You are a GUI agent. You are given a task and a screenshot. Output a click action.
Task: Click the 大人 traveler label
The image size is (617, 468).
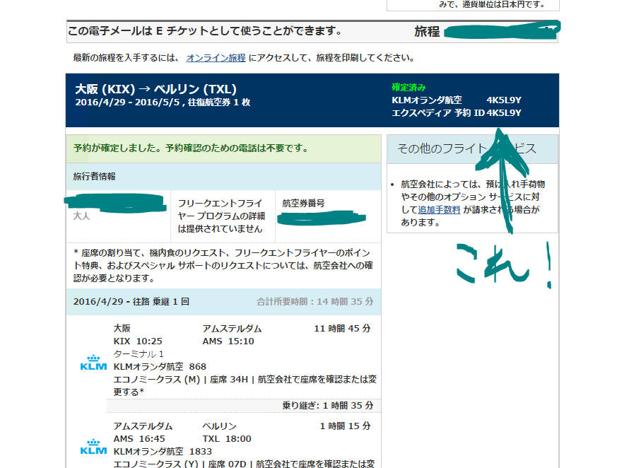(x=82, y=216)
